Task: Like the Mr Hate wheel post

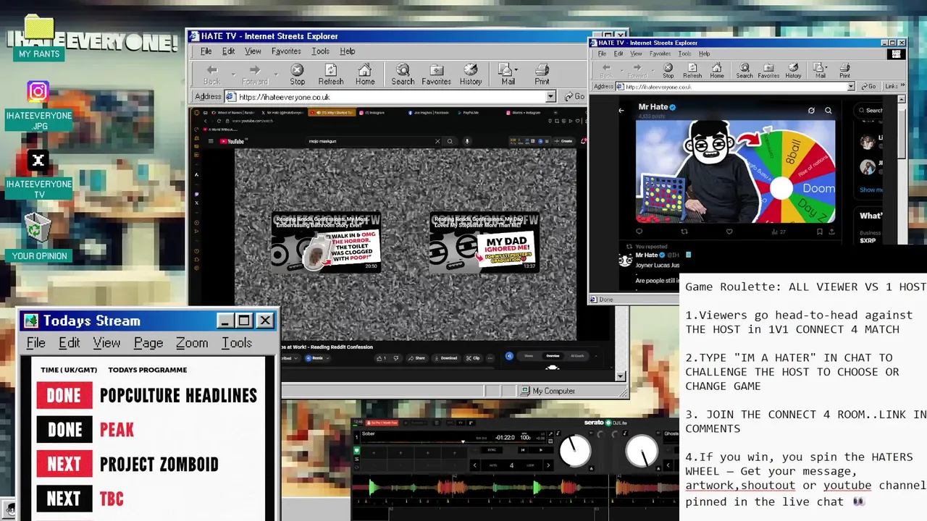Action: pos(729,232)
